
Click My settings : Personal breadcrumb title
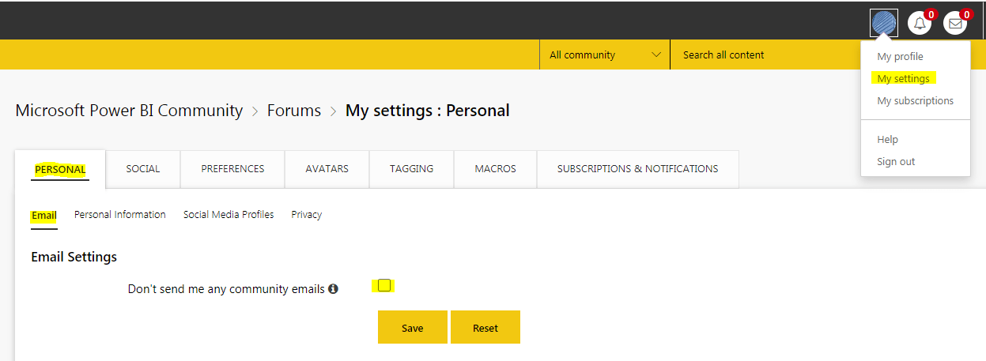pyautogui.click(x=428, y=111)
